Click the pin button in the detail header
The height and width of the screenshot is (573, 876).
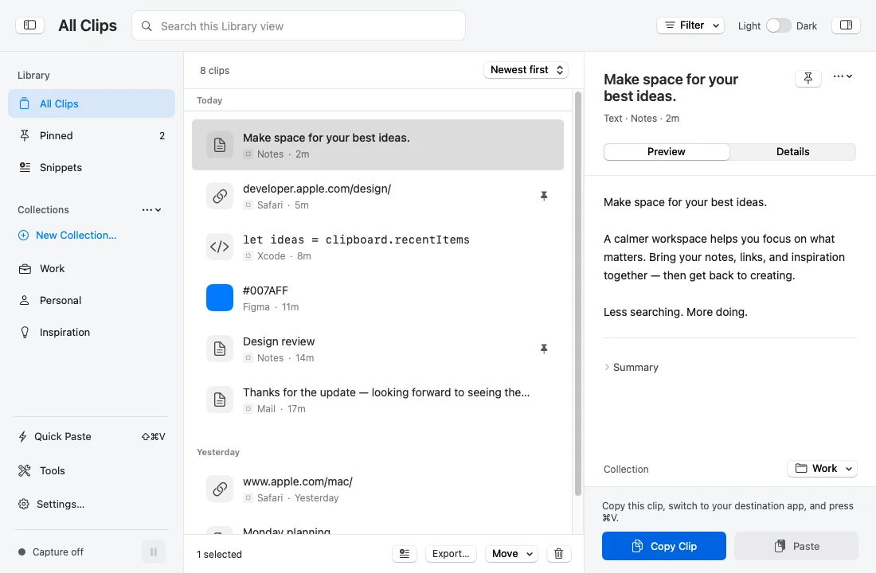[808, 78]
